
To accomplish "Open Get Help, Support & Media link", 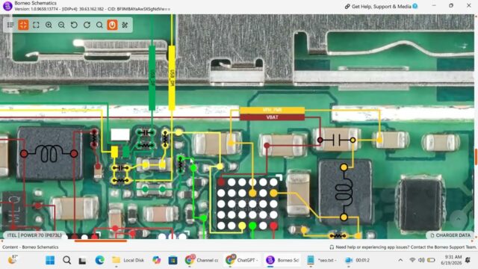I will click(381, 6).
